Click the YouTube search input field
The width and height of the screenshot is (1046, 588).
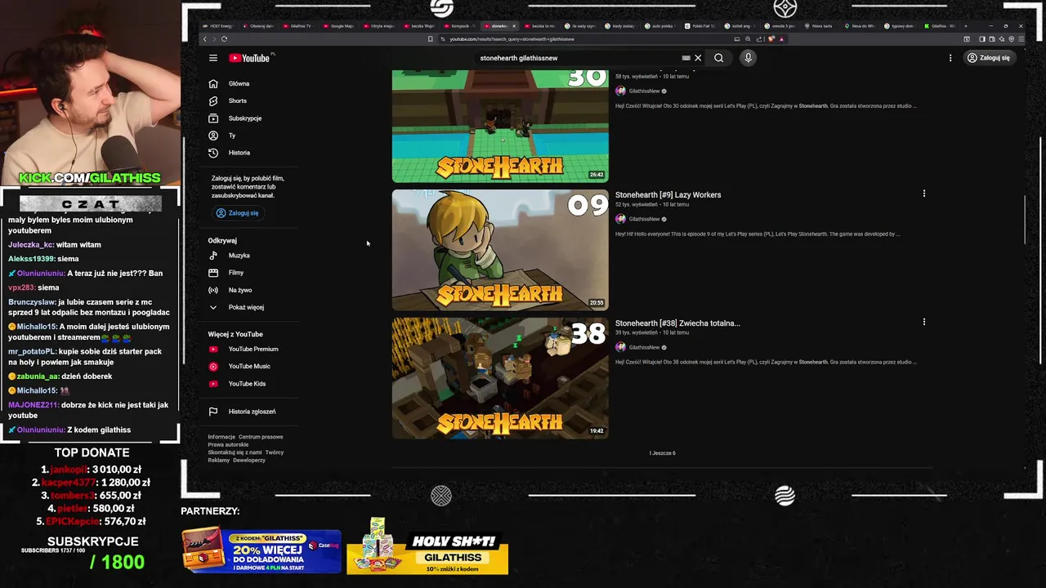(x=576, y=58)
